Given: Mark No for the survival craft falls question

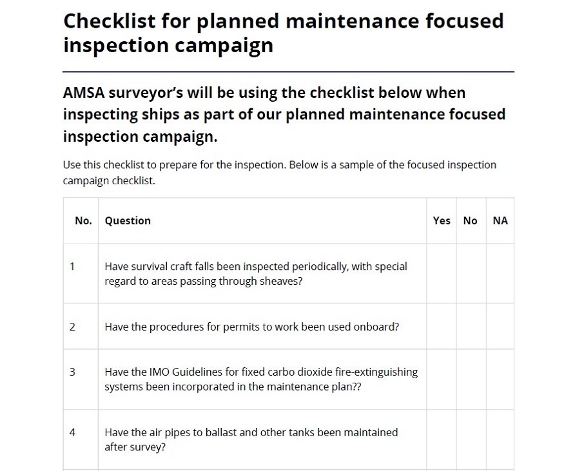Looking at the screenshot, I should pyautogui.click(x=471, y=273).
